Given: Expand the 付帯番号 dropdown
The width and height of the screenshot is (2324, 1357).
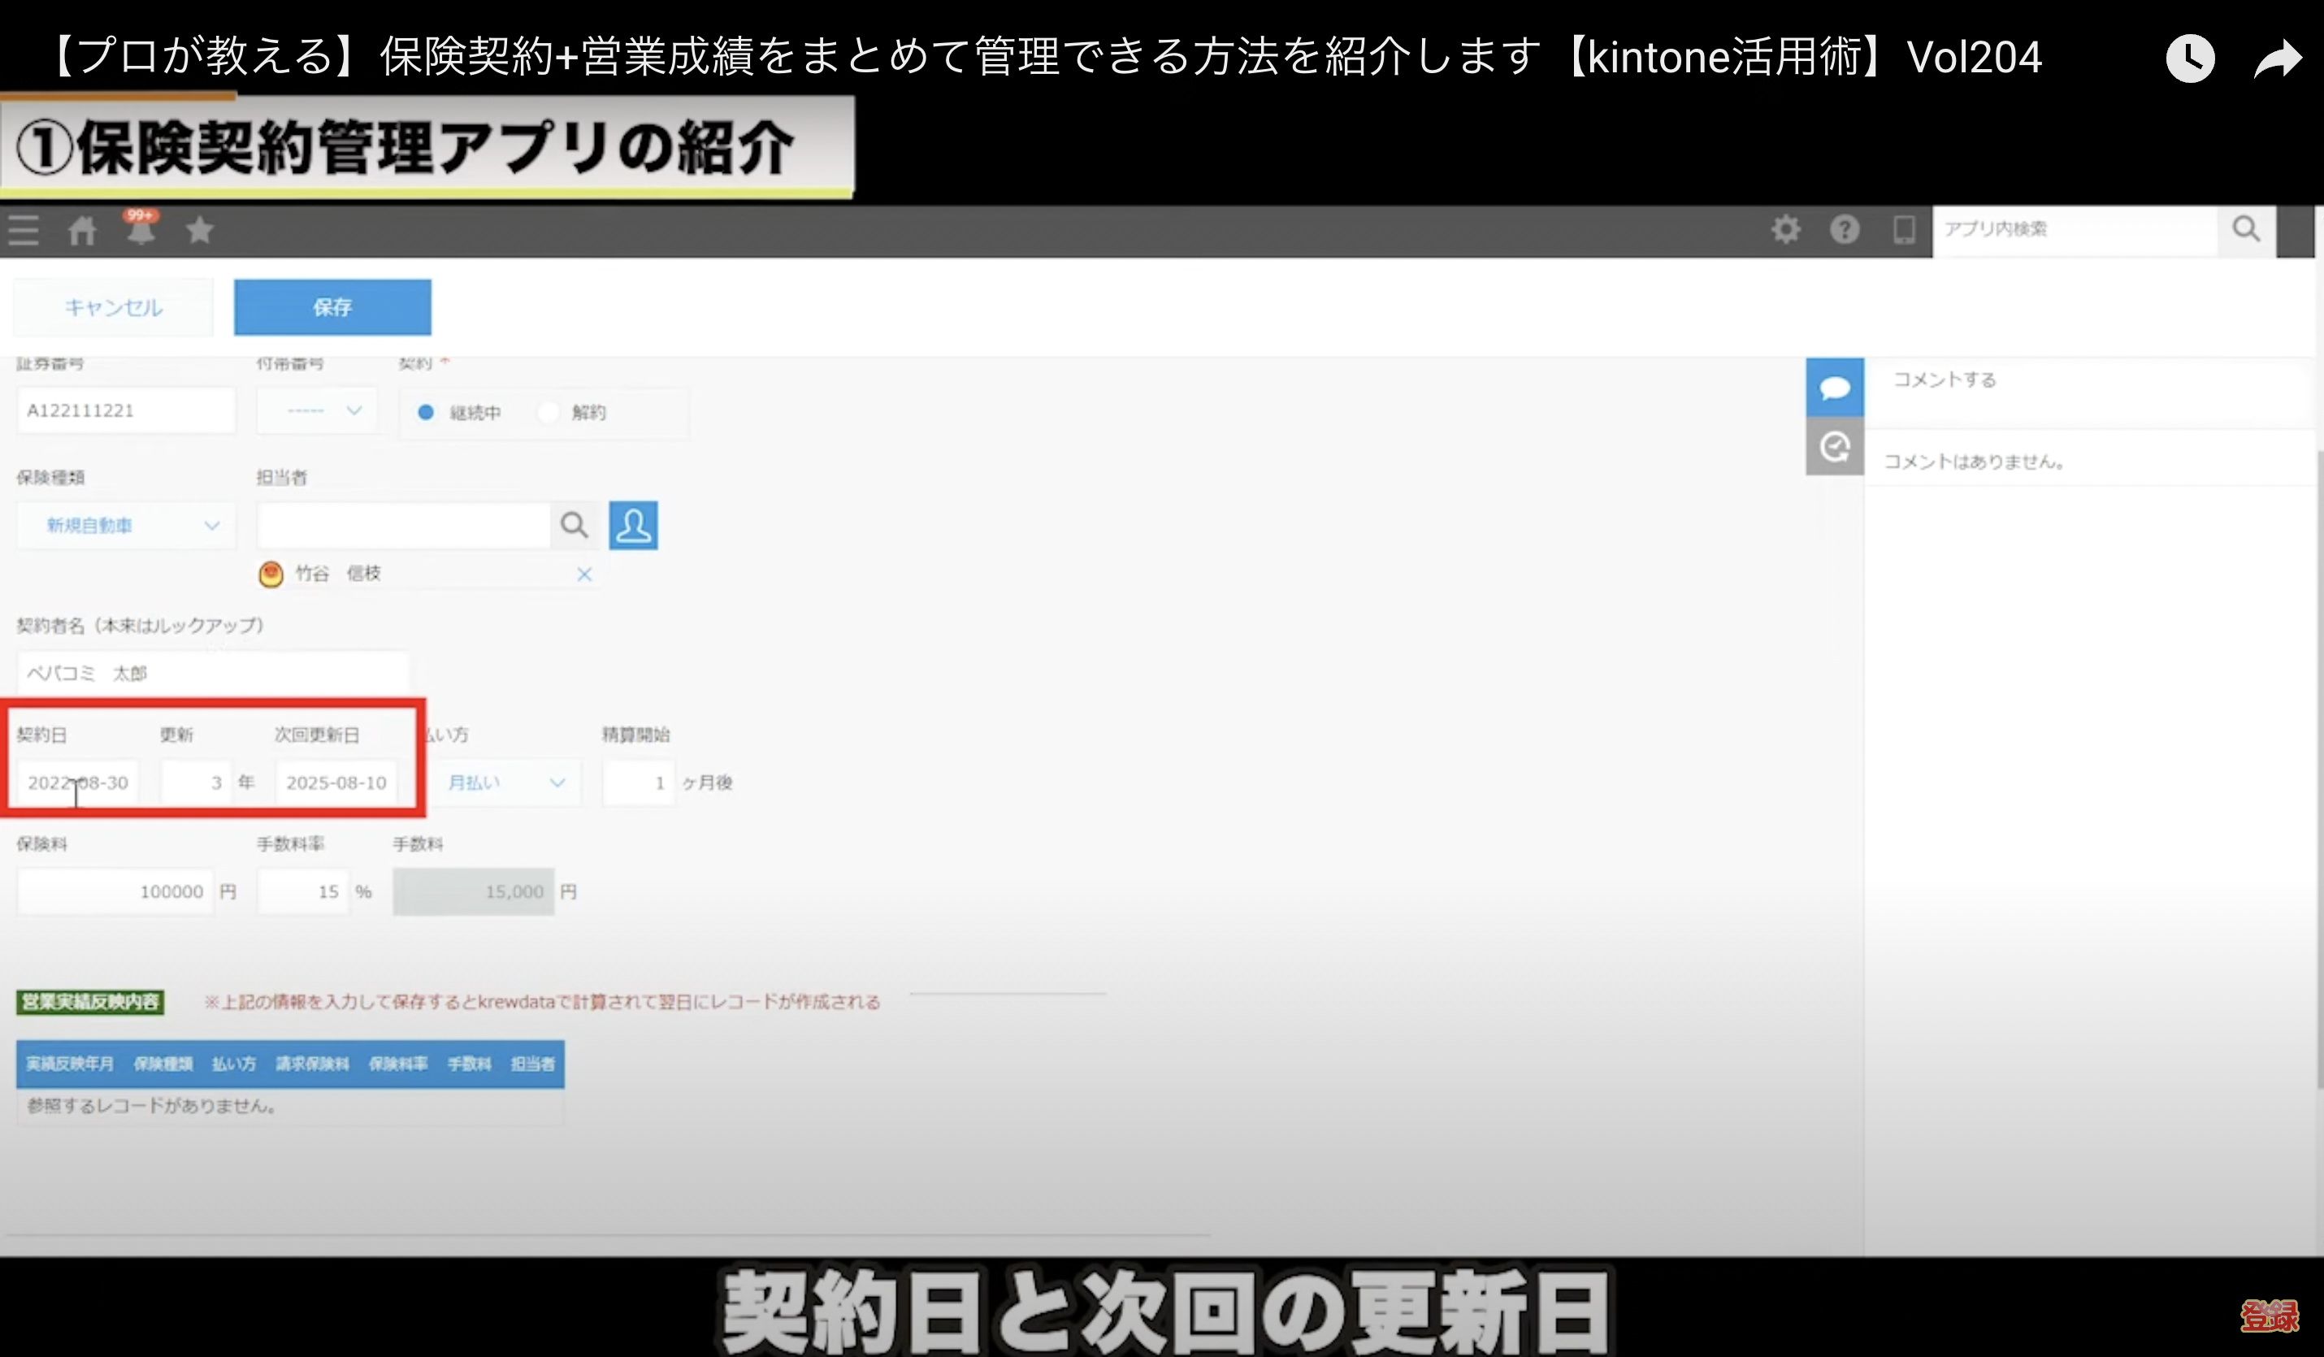Looking at the screenshot, I should click(x=319, y=410).
